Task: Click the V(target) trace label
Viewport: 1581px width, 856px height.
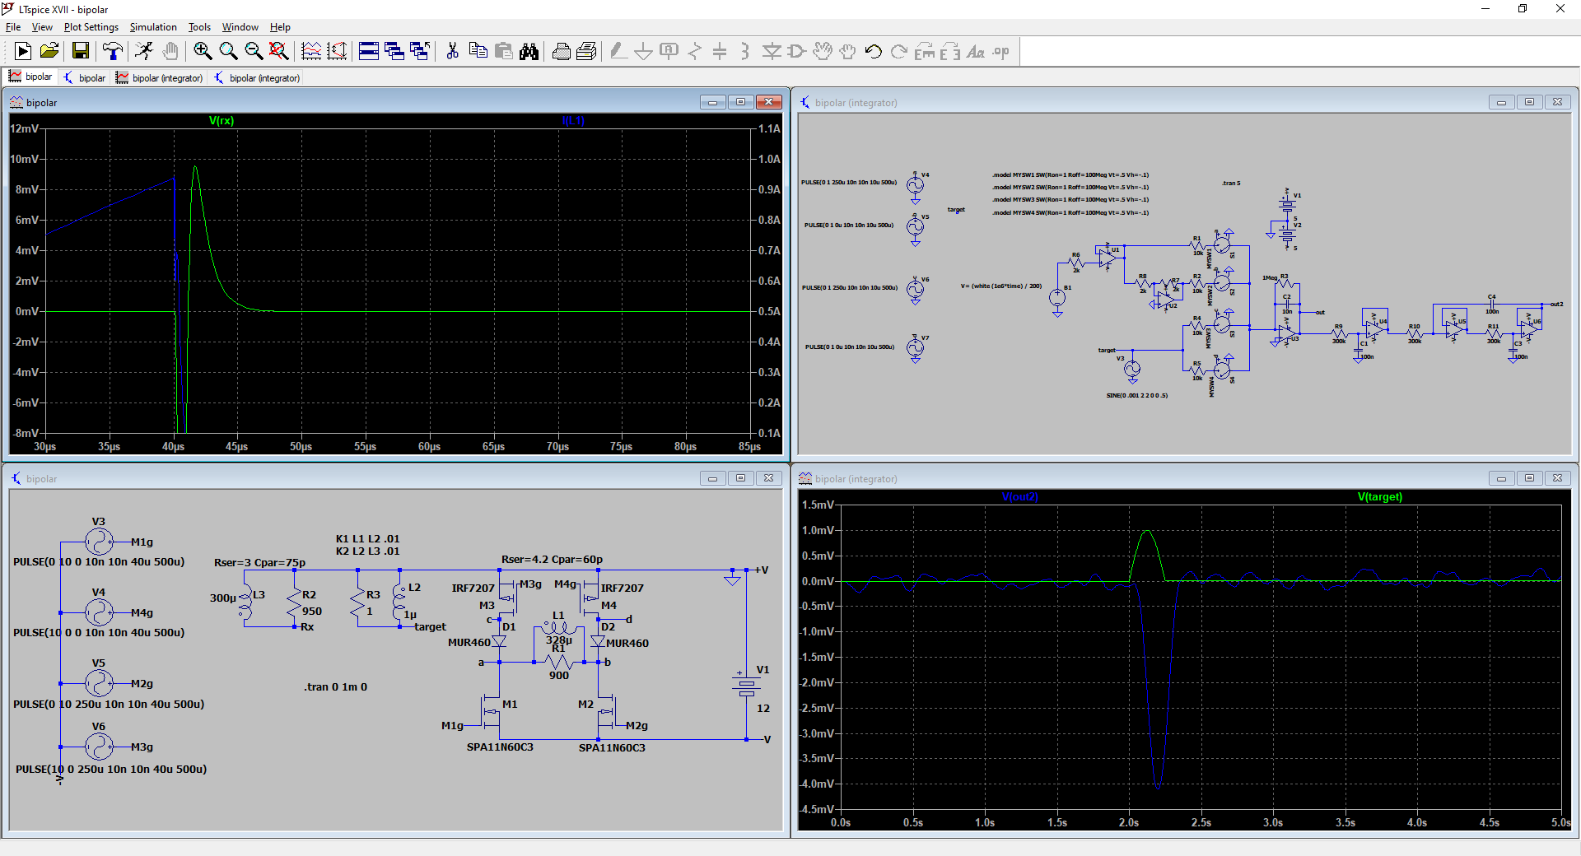Action: coord(1379,497)
